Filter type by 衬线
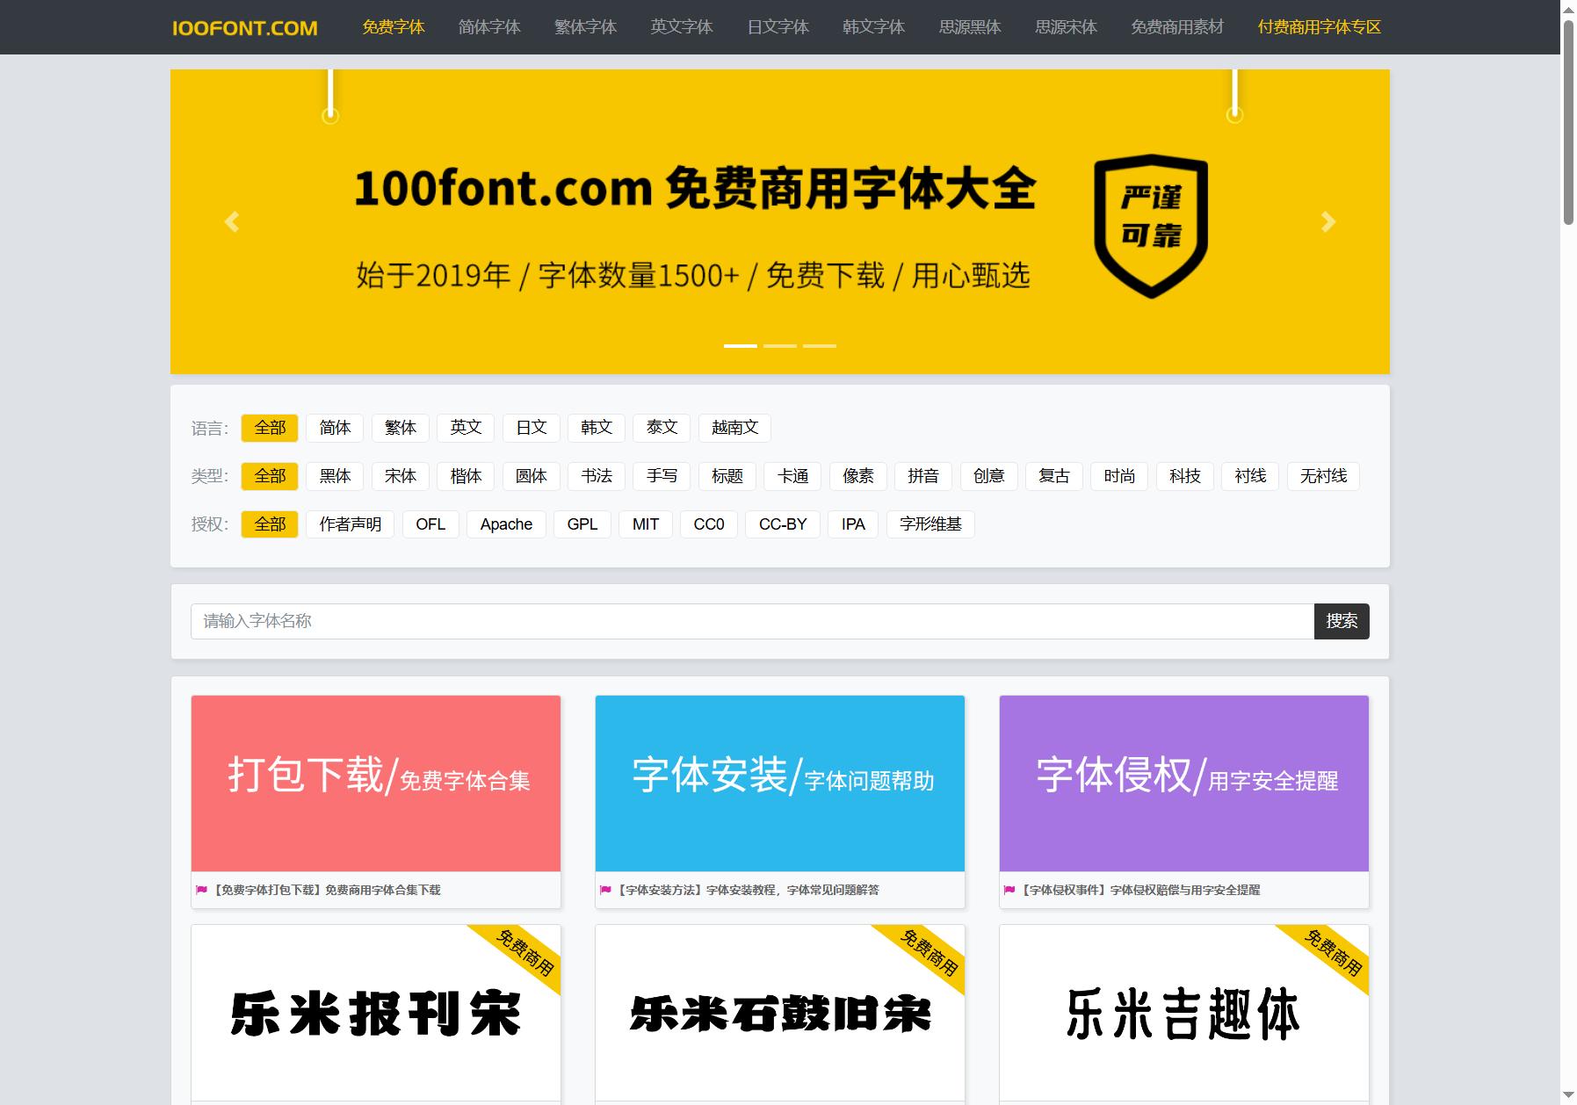The width and height of the screenshot is (1577, 1105). [x=1250, y=476]
